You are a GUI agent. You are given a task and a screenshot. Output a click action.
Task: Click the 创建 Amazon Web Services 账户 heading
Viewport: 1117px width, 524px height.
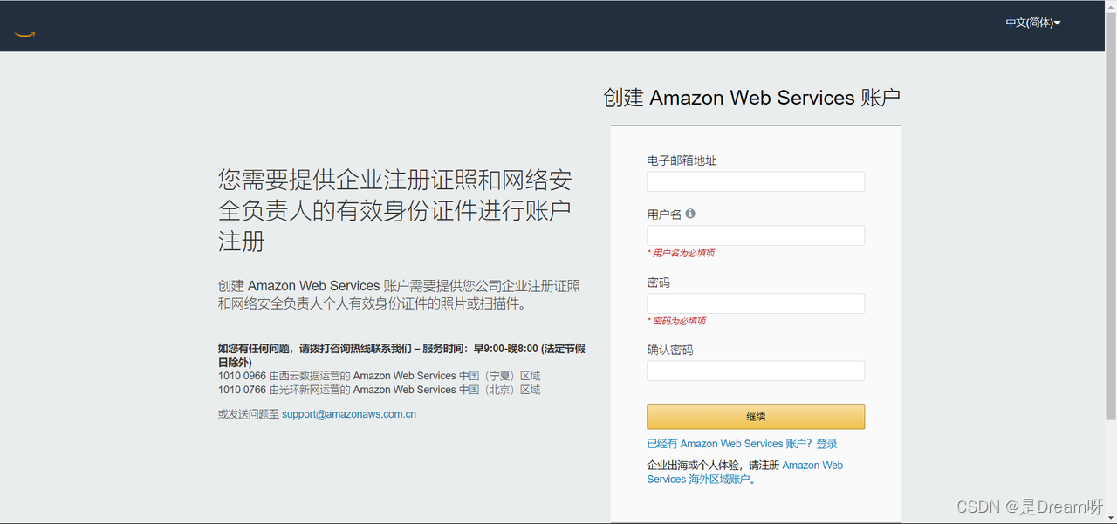point(751,98)
